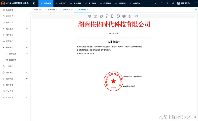Click the 人事任命书 document title
198x121 pixels.
coord(114,42)
